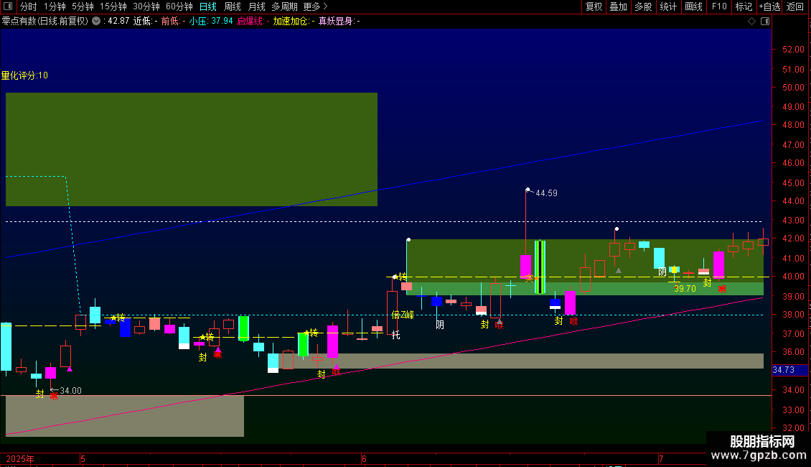
Task: Open the indicator dropdown next to 零点有数
Action: (96, 22)
